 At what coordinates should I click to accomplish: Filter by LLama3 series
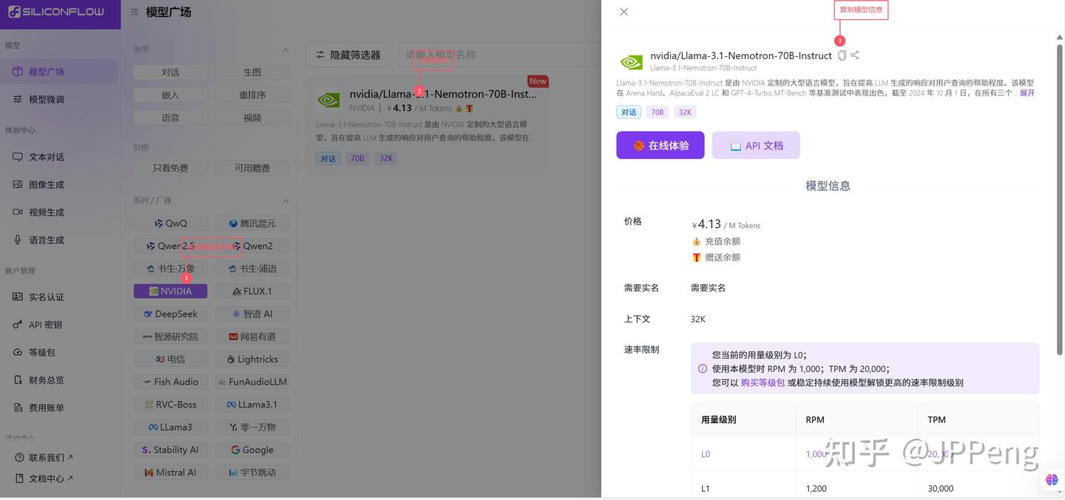pyautogui.click(x=171, y=427)
